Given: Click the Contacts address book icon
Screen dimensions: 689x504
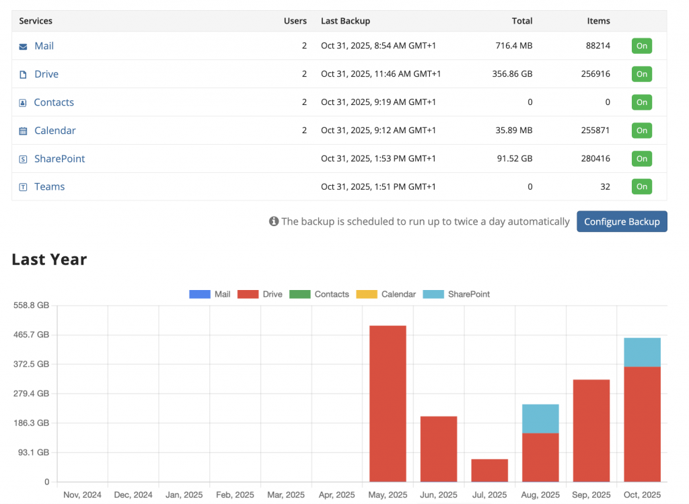Looking at the screenshot, I should [23, 103].
